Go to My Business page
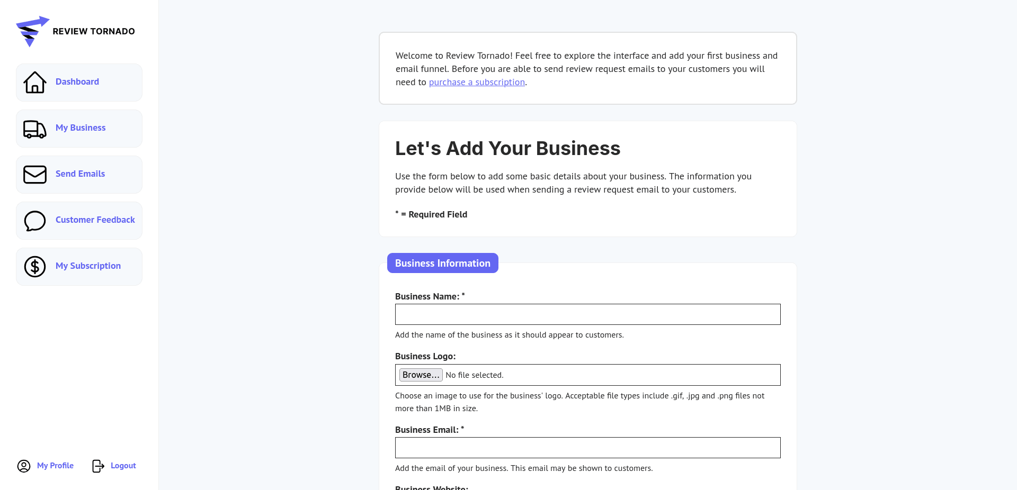 81,128
